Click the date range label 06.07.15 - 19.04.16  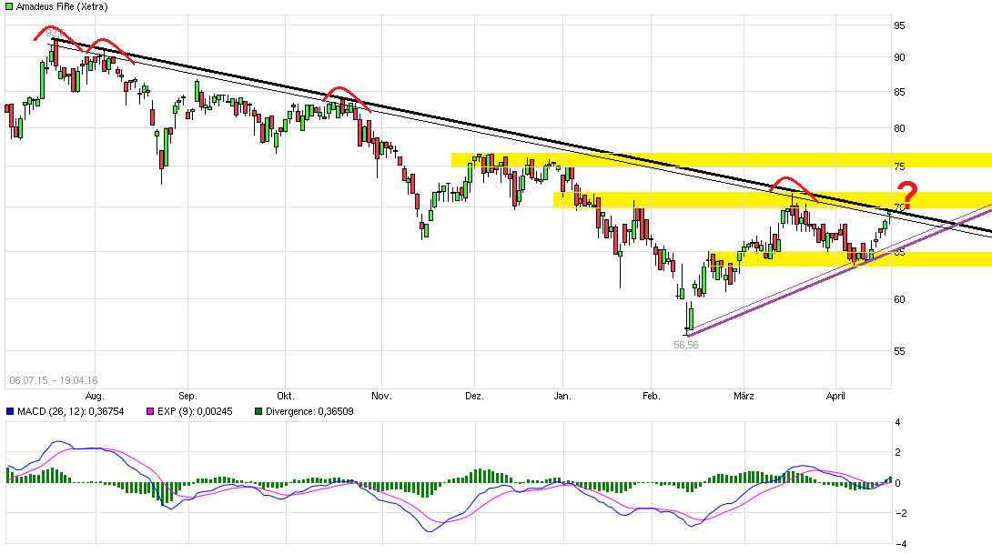pyautogui.click(x=53, y=379)
